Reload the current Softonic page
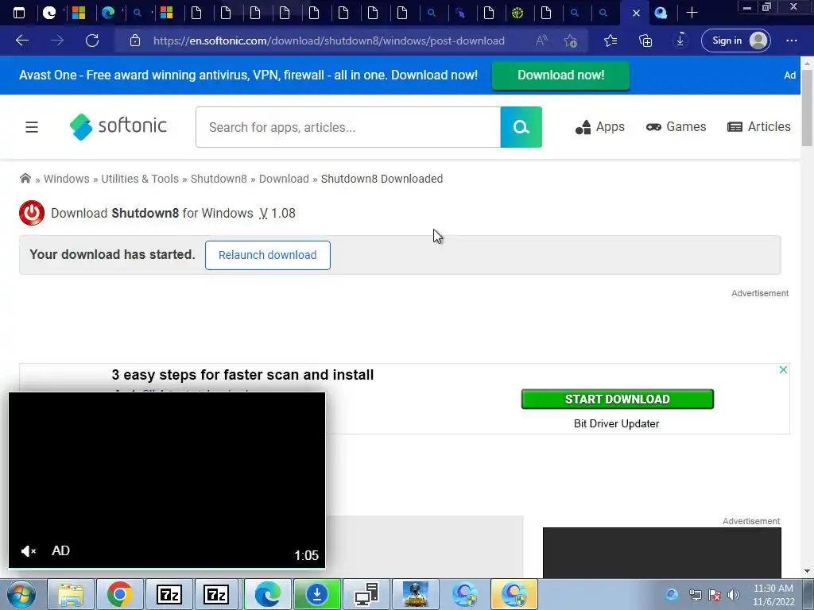 [92, 41]
